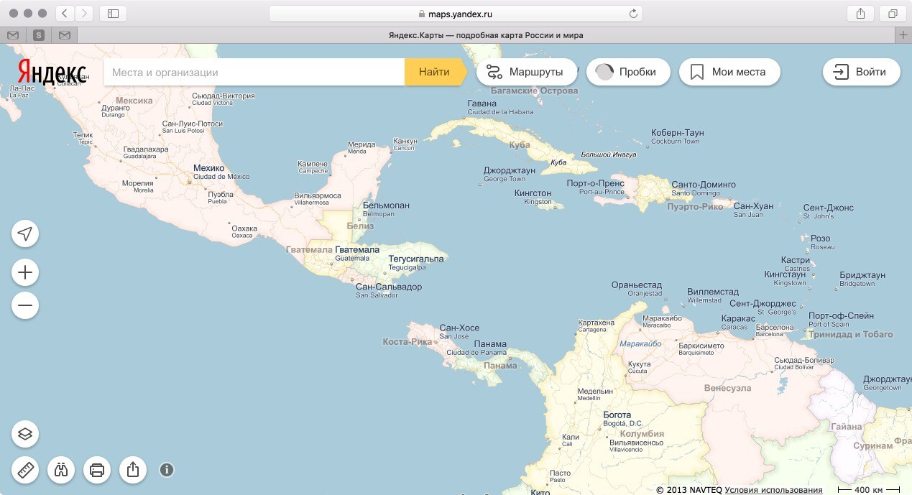Image resolution: width=912 pixels, height=495 pixels.
Task: Click the Колумбия country label
Action: (x=641, y=434)
